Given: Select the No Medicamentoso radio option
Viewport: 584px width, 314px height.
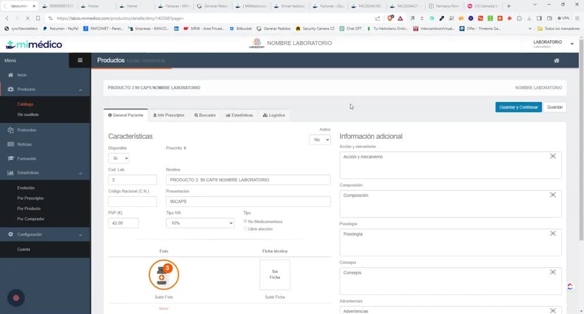Looking at the screenshot, I should pyautogui.click(x=245, y=221).
